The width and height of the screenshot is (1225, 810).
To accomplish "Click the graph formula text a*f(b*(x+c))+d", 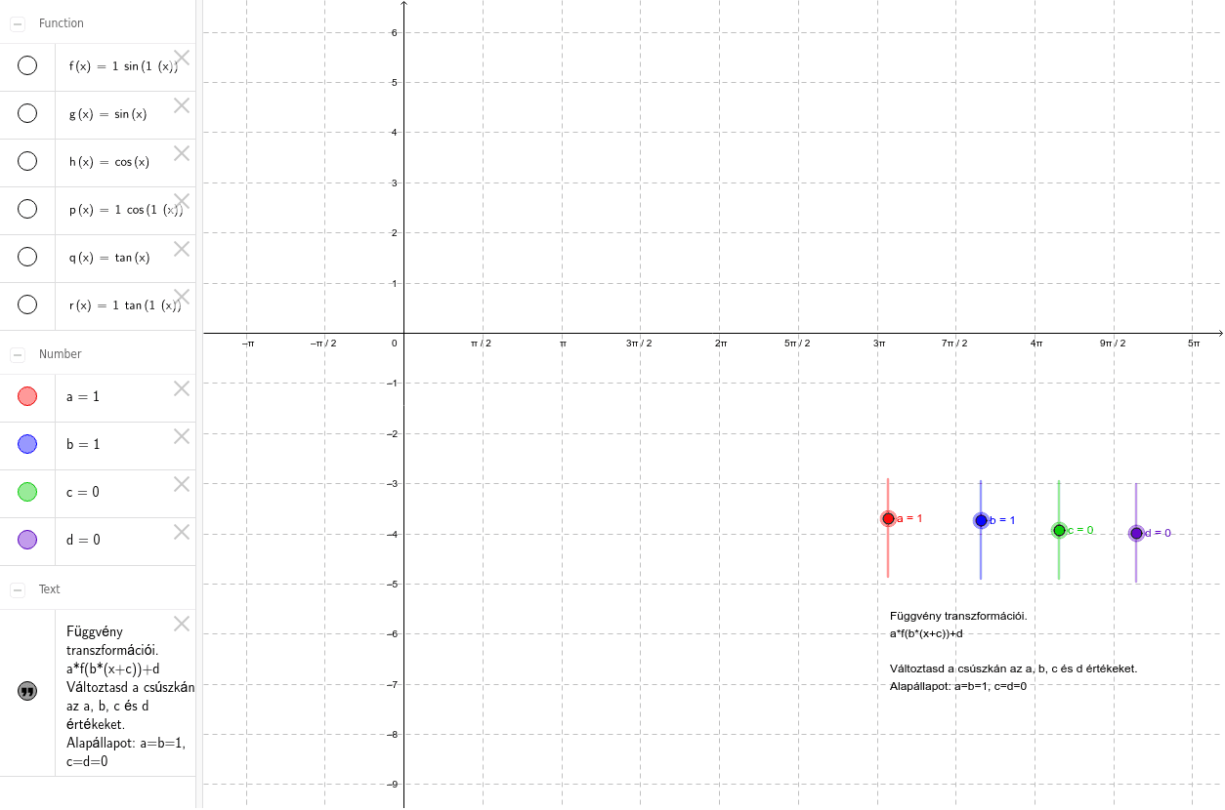I will tap(926, 633).
